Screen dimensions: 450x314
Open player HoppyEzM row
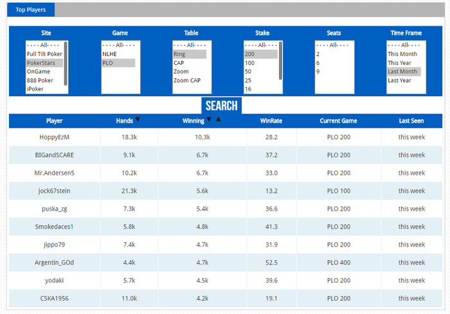pyautogui.click(x=226, y=137)
